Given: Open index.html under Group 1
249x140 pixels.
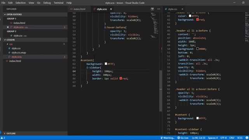Looking at the screenshot, I should pos(35,23).
